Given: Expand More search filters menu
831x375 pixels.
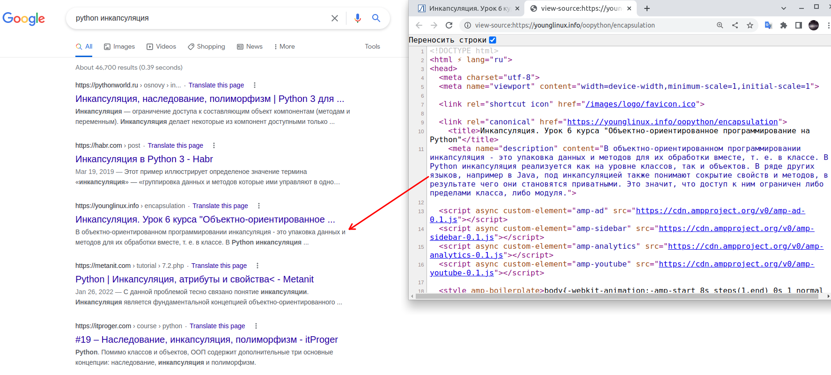Looking at the screenshot, I should pos(284,46).
